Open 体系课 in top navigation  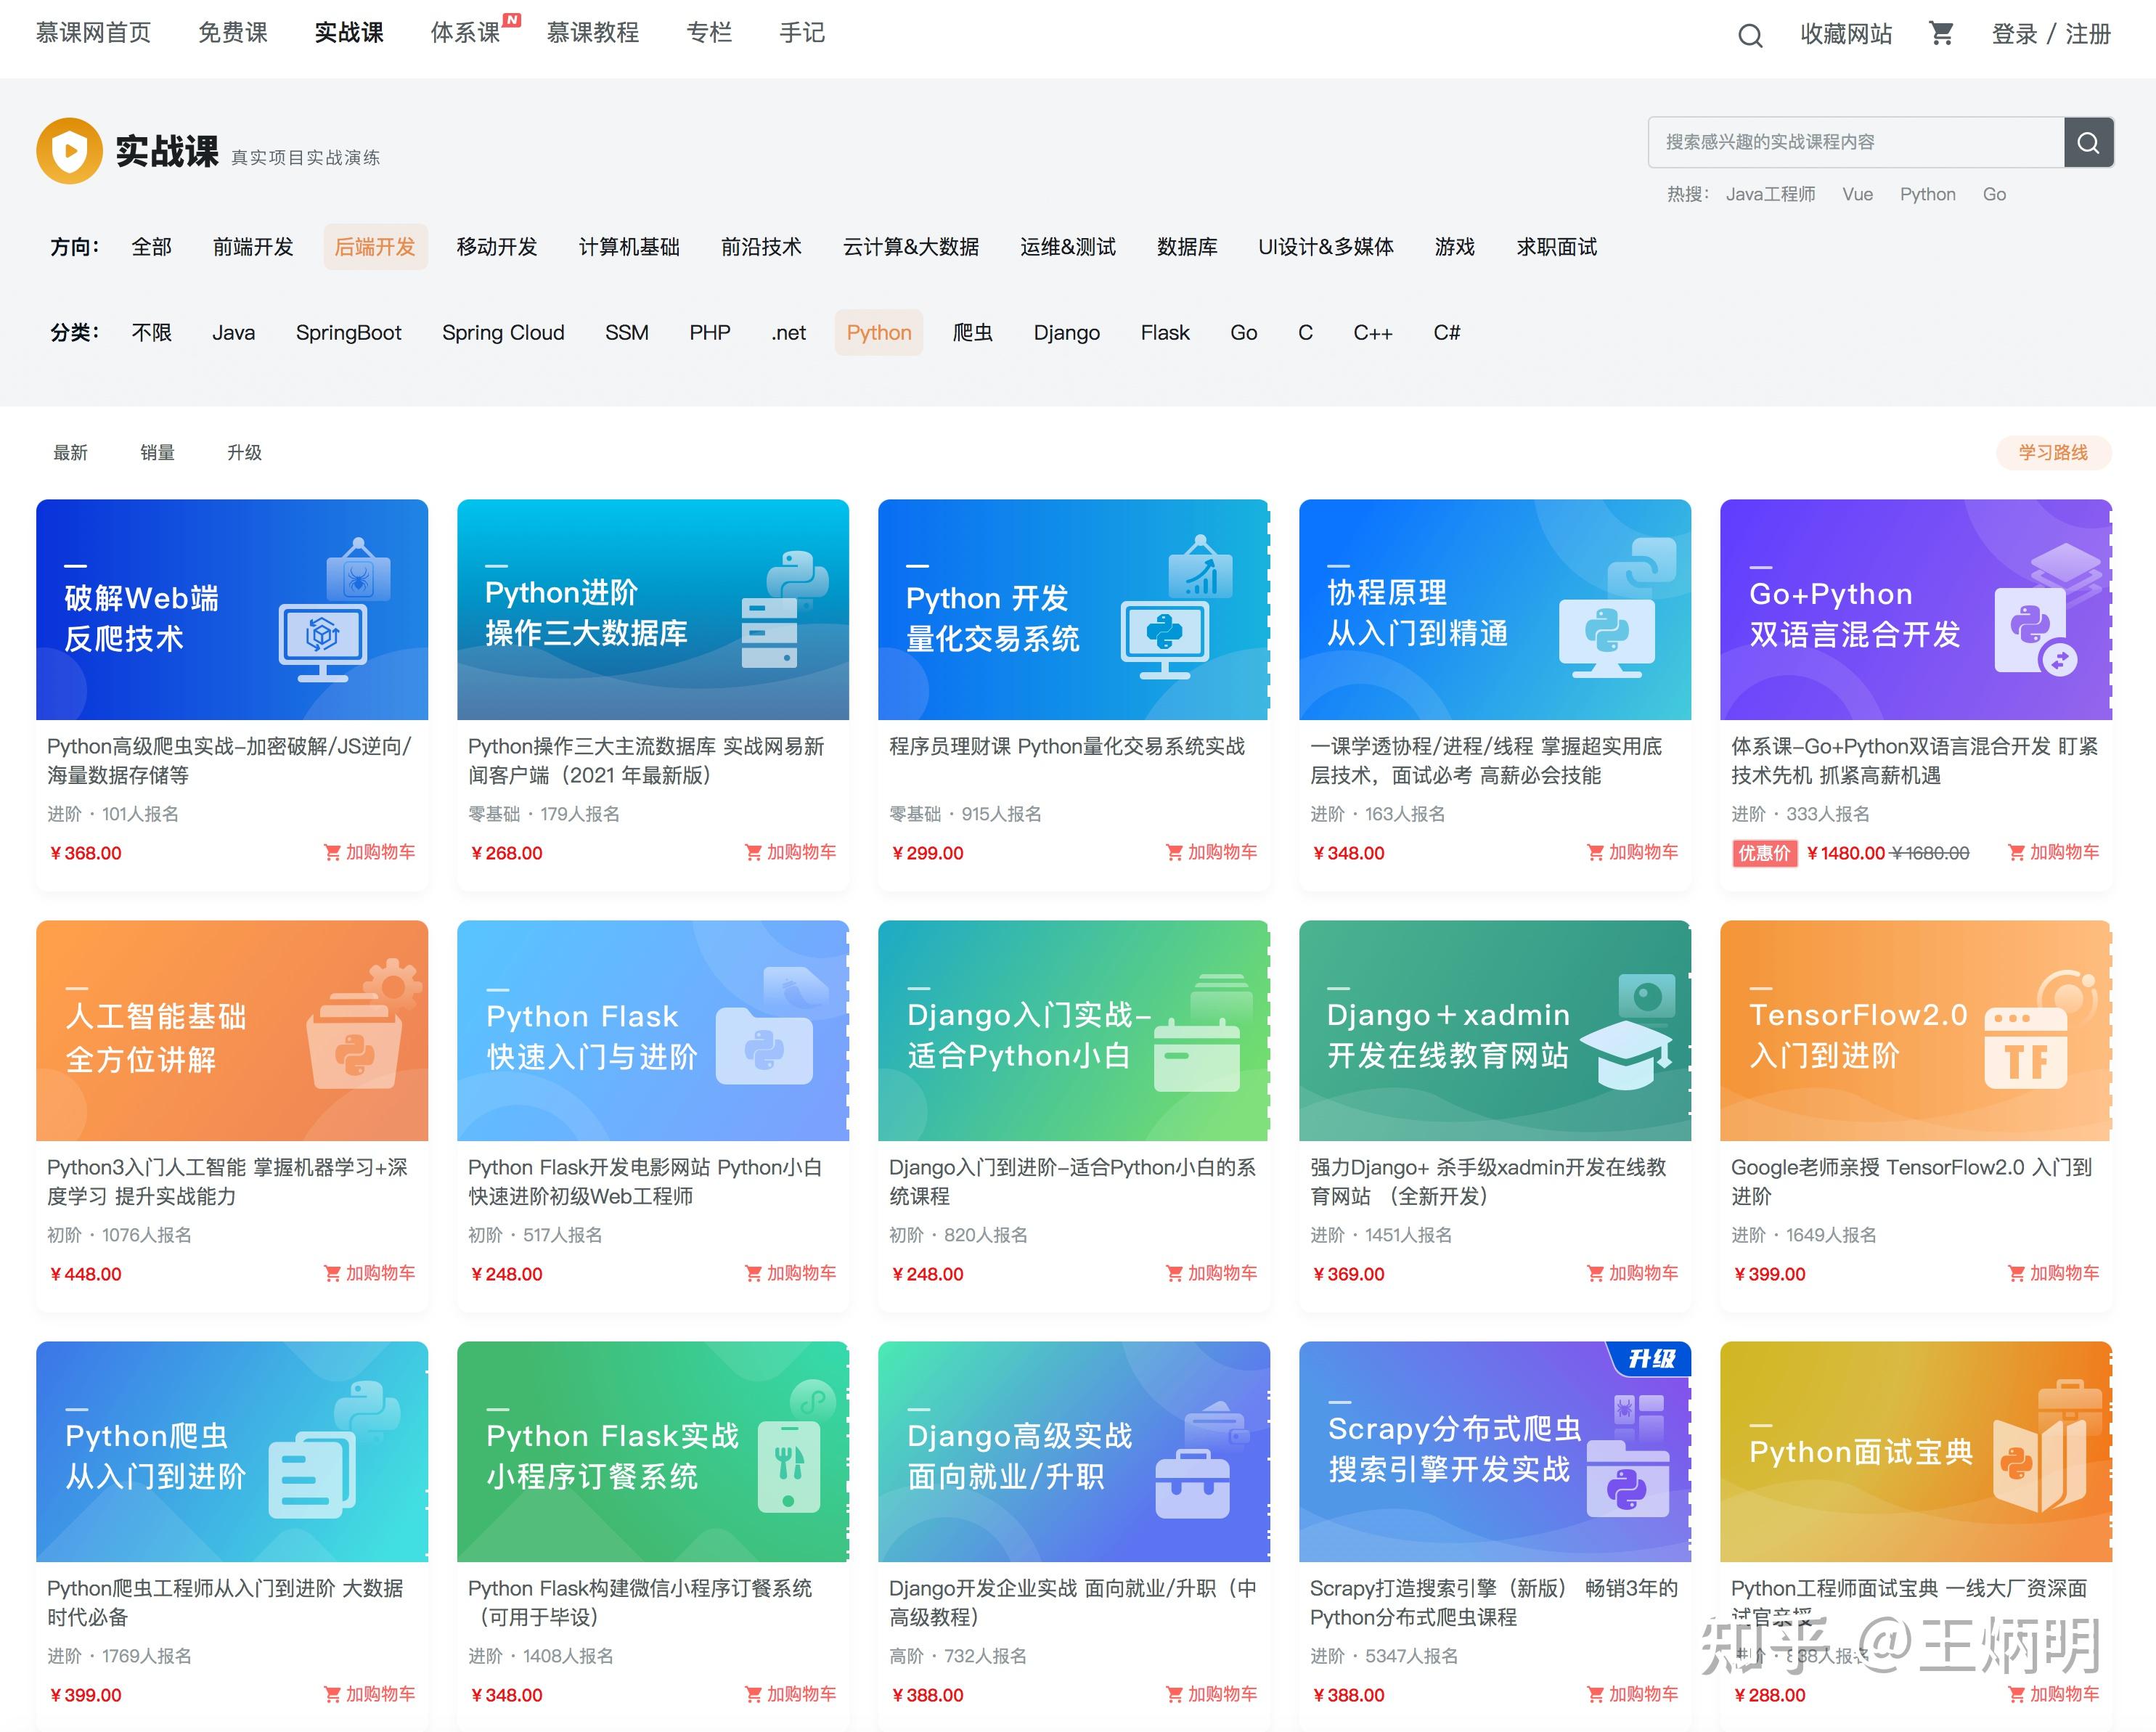coord(465,33)
